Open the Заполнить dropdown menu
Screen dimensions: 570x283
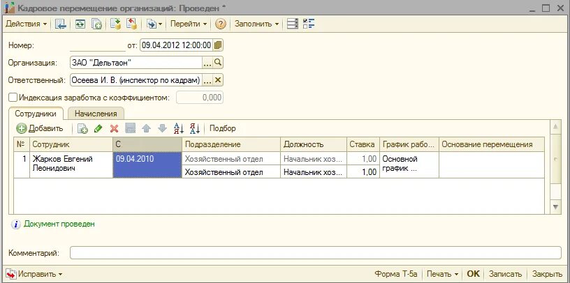[256, 24]
